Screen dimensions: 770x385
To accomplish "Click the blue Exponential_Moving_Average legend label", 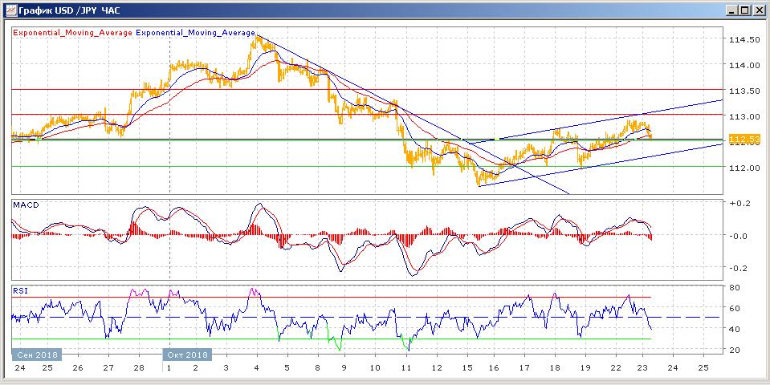I will point(196,33).
